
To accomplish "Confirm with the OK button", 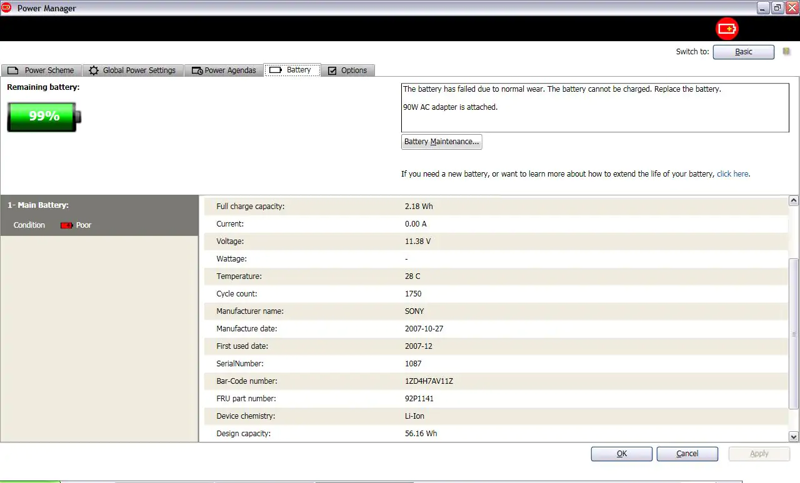I will click(622, 454).
